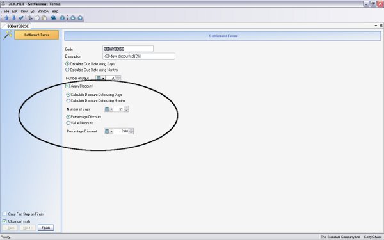Viewport: 384px width, 240px height.
Task: Click the Description input field
Action: pos(139,56)
